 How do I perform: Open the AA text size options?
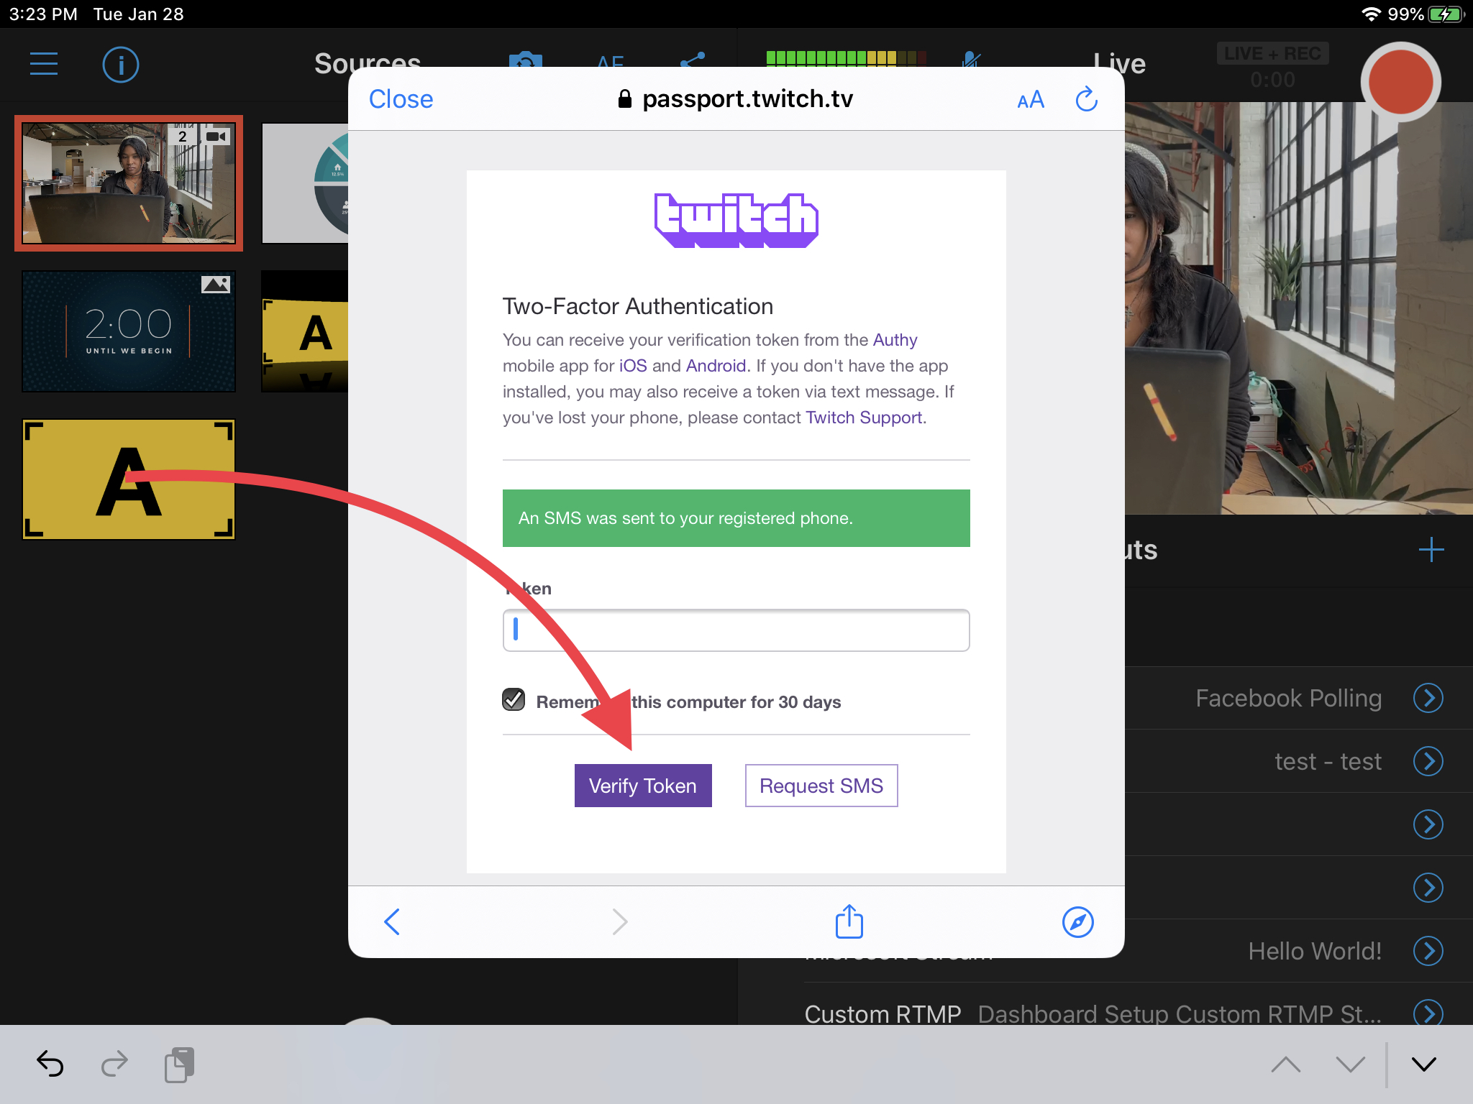click(1030, 100)
